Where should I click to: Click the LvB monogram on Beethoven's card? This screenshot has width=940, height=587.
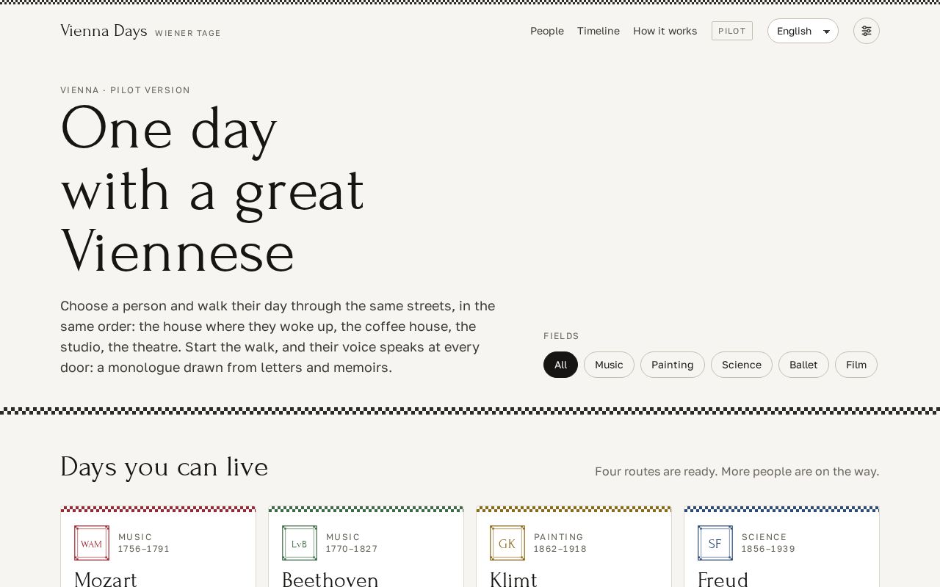coord(300,543)
